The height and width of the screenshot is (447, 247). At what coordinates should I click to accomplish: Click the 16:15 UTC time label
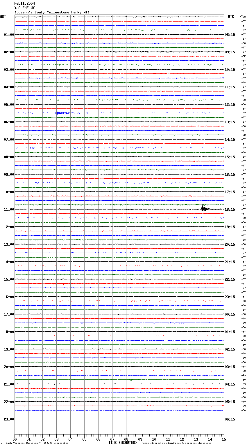point(230,175)
